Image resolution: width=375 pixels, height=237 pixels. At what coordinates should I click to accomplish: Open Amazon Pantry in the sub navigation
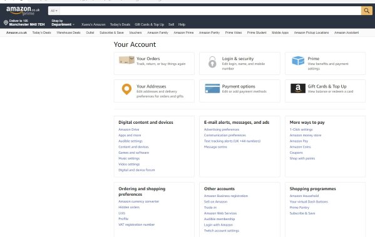209,33
